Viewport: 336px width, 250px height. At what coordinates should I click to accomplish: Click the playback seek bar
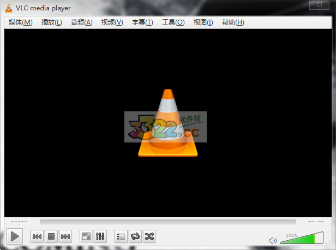click(x=168, y=222)
